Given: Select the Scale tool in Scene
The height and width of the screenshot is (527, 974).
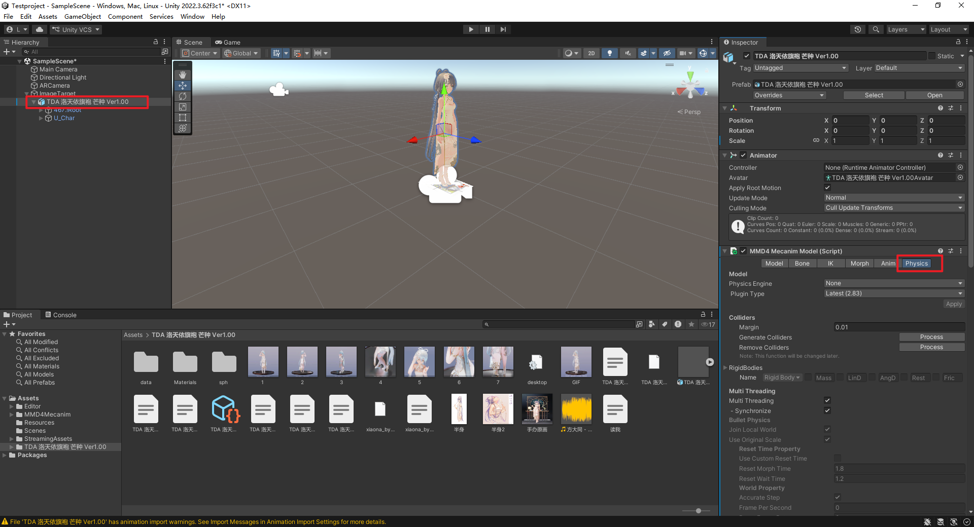Looking at the screenshot, I should (x=183, y=107).
